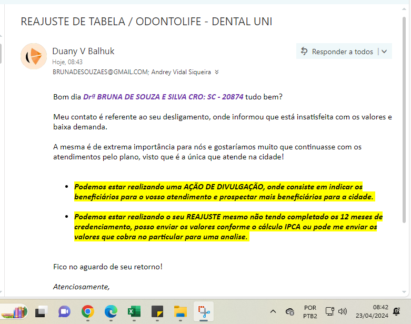Click the network display tray icon
The image size is (411, 324).
click(330, 311)
